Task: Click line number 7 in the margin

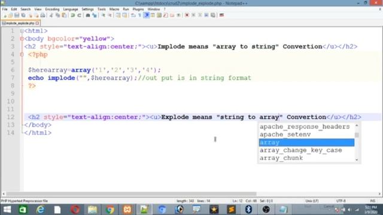Action: tap(13, 78)
